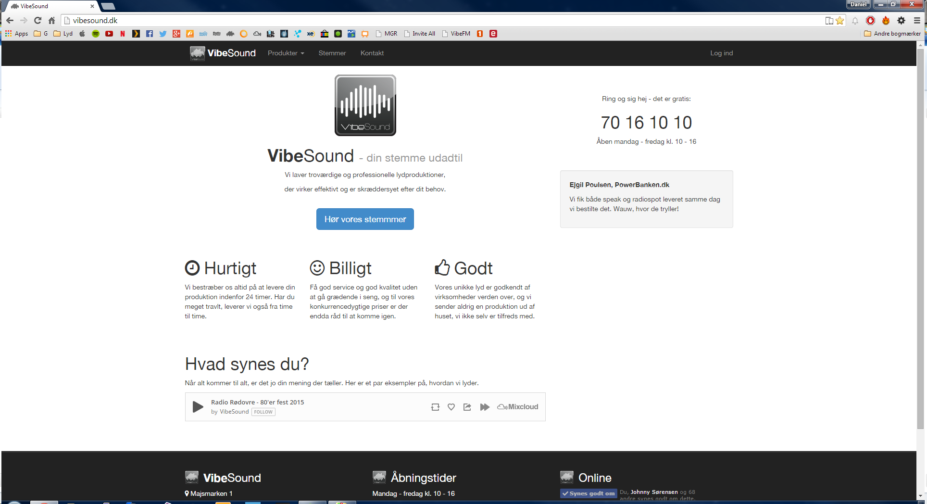Click the phone number 70 16 10 10

646,123
